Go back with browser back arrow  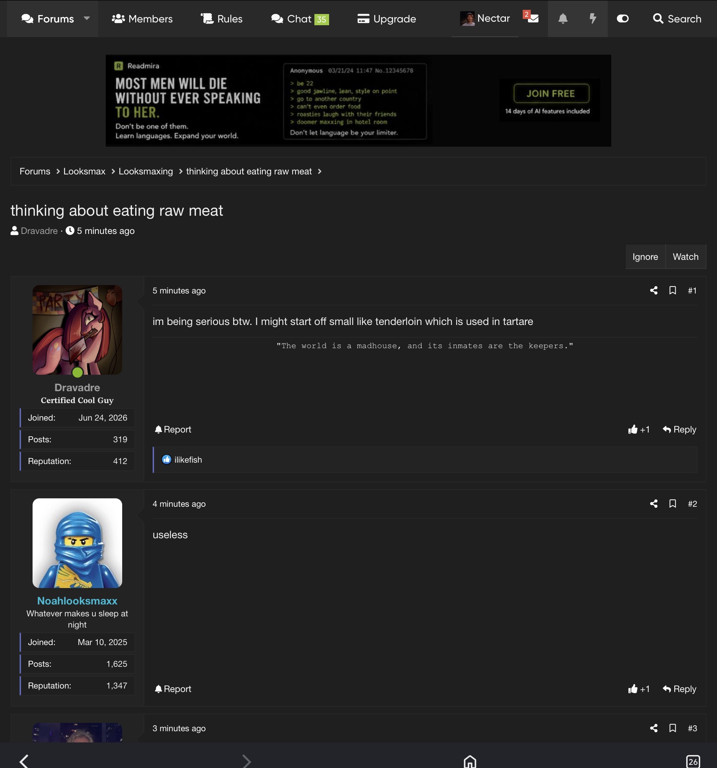coord(24,761)
